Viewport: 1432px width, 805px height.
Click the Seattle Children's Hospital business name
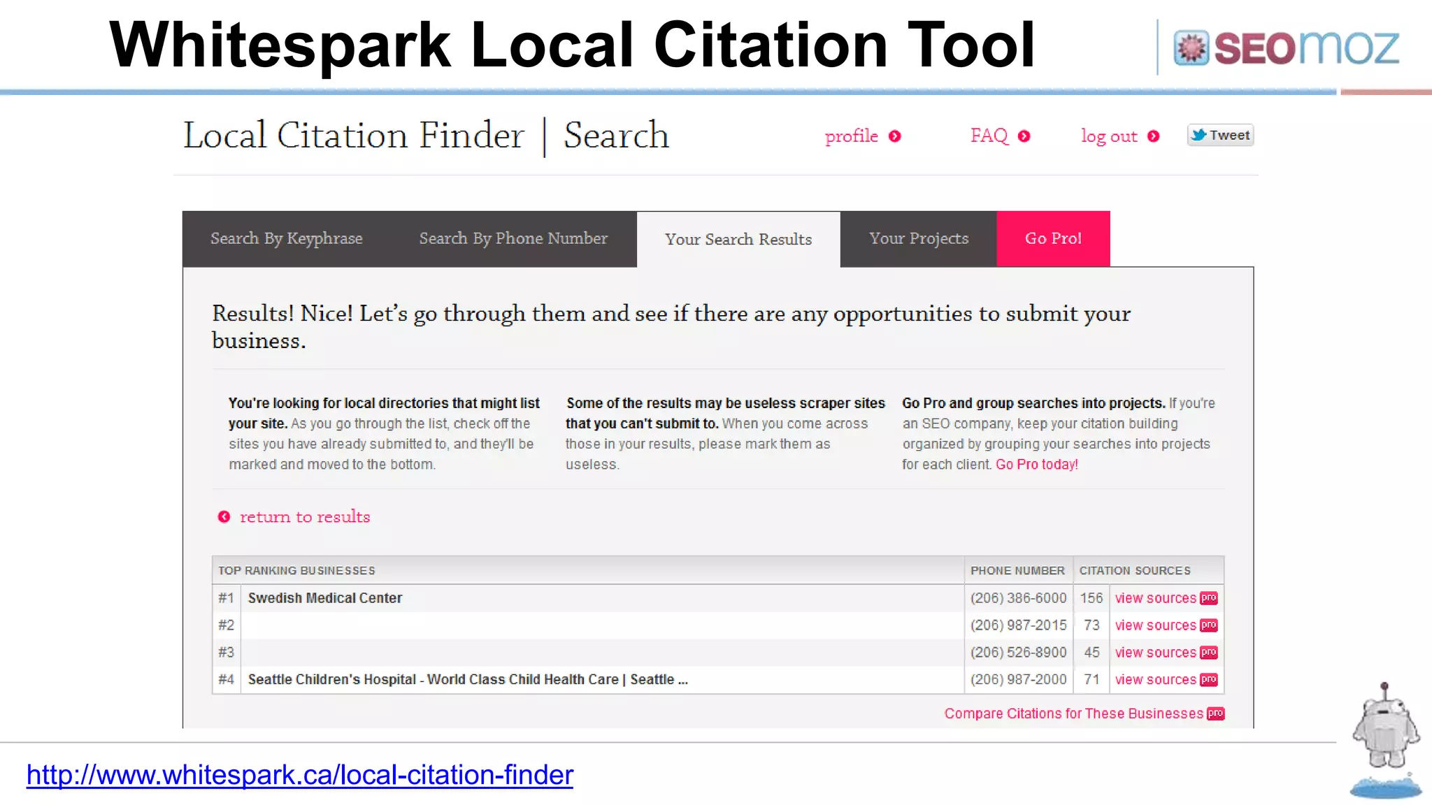point(468,679)
